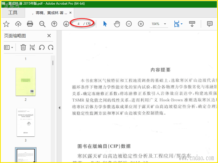The height and width of the screenshot is (163, 218).
Task: Select the highlighted page 4 thumbnail
Action: pyautogui.click(x=26, y=155)
